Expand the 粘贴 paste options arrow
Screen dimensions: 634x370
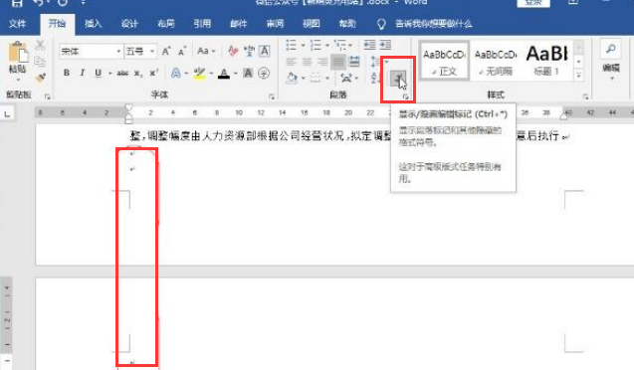click(18, 80)
